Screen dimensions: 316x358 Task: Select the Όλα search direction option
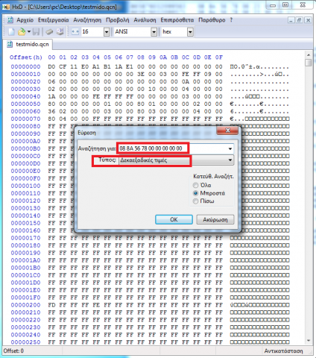click(196, 185)
